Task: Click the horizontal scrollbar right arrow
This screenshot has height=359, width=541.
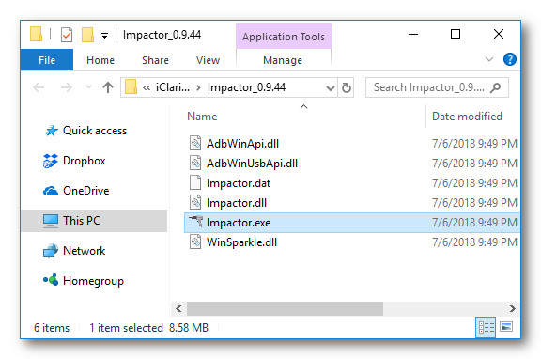Action: pyautogui.click(x=513, y=308)
